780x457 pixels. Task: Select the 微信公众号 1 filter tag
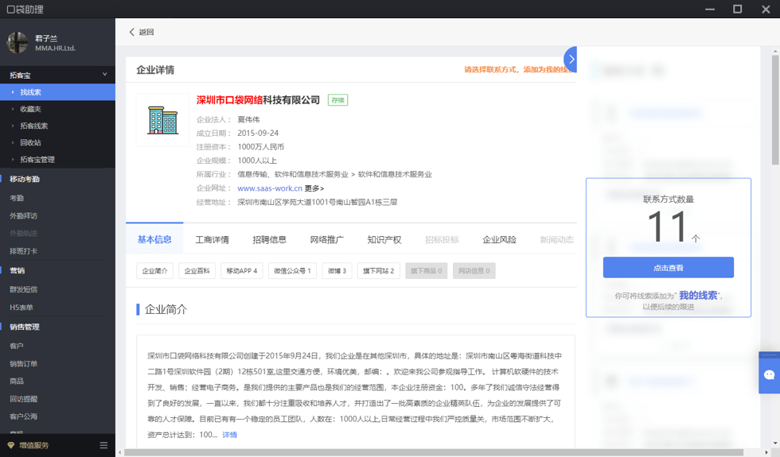pos(292,271)
